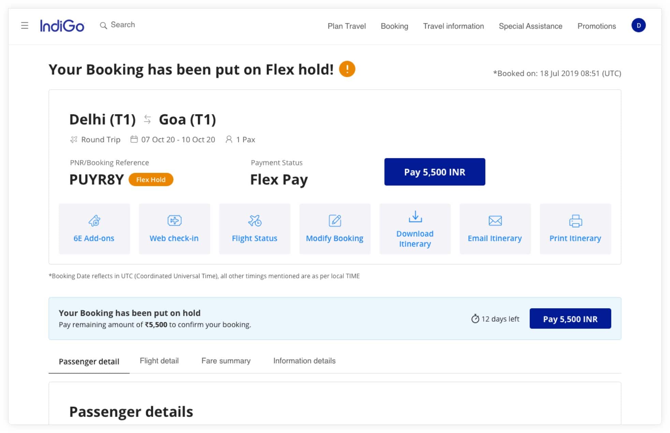This screenshot has height=433, width=670.
Task: Click Pay 5,500 INR beside Flex Pay
Action: [435, 172]
